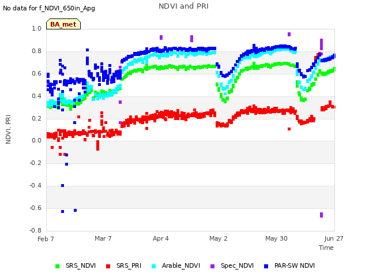
Task: Toggle Spec_NDVI series in legend
Action: tap(232, 266)
